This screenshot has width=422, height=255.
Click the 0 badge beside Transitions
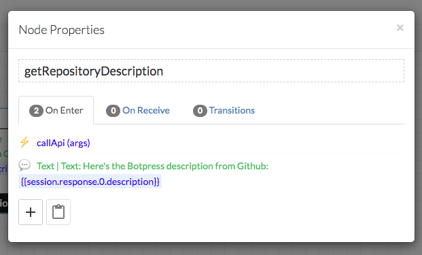click(200, 111)
